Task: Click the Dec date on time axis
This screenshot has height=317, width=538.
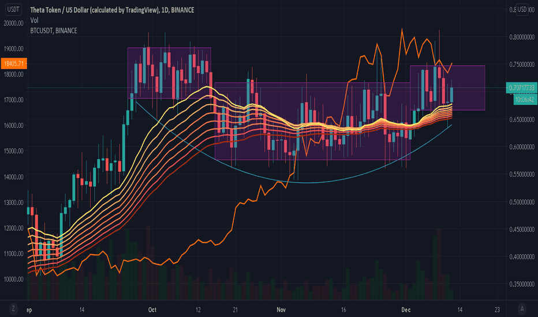Action: 406,310
